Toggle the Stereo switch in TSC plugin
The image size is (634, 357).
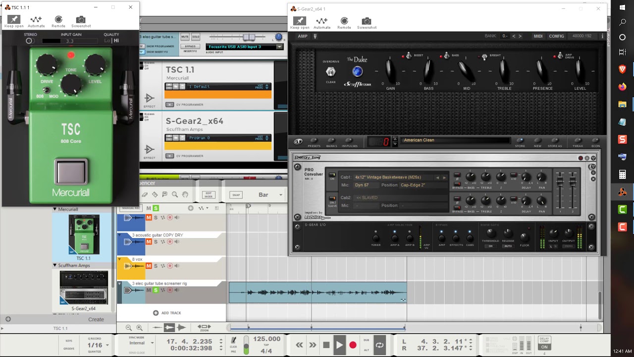29,41
